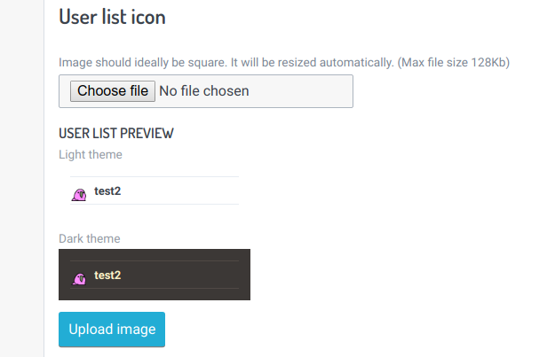Viewport: 555px width, 357px height.
Task: Select the pink parrot icon in dark theme preview
Action: pos(79,279)
